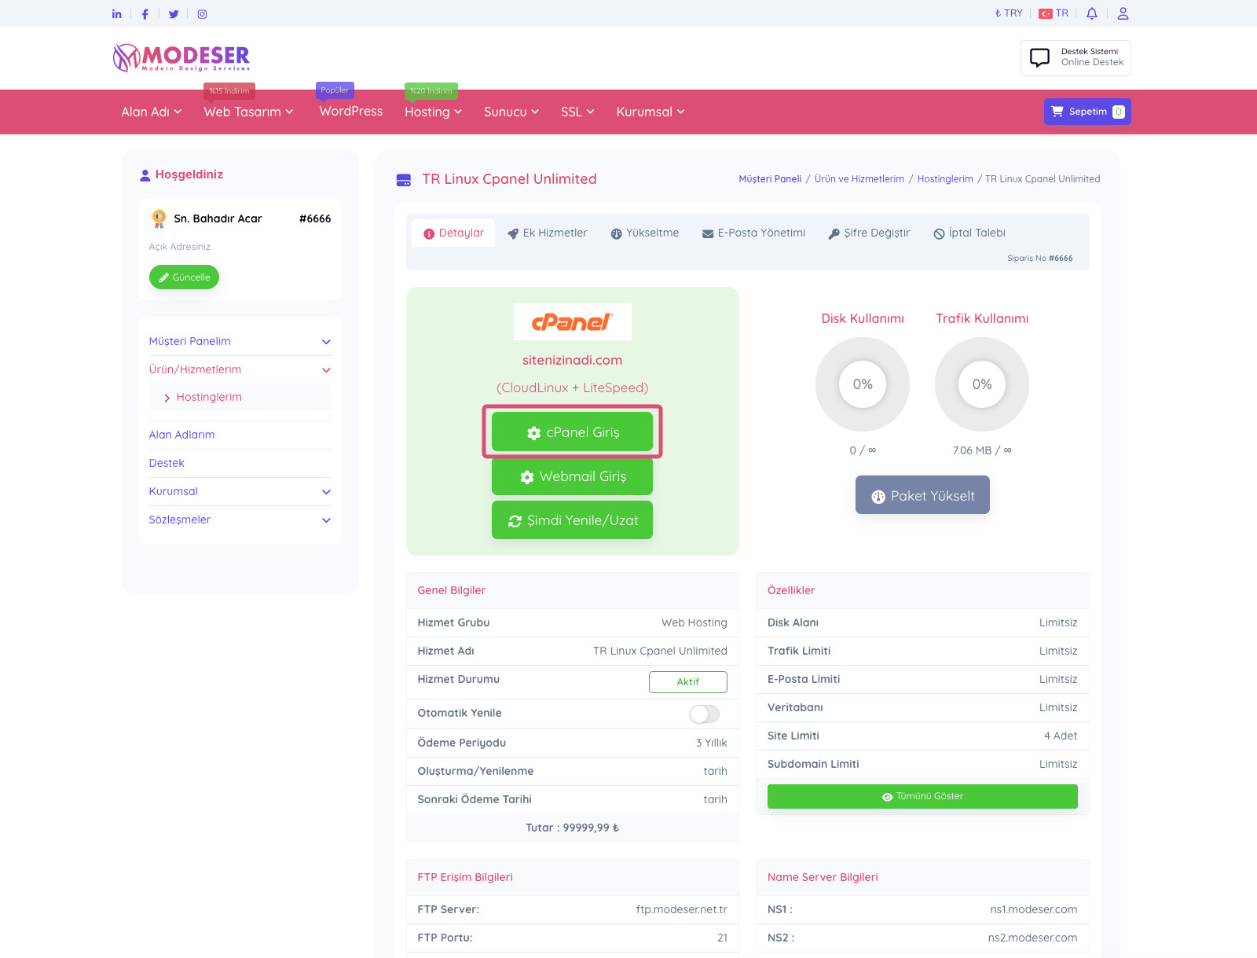Expand the Web Tasarım dropdown

click(x=248, y=112)
